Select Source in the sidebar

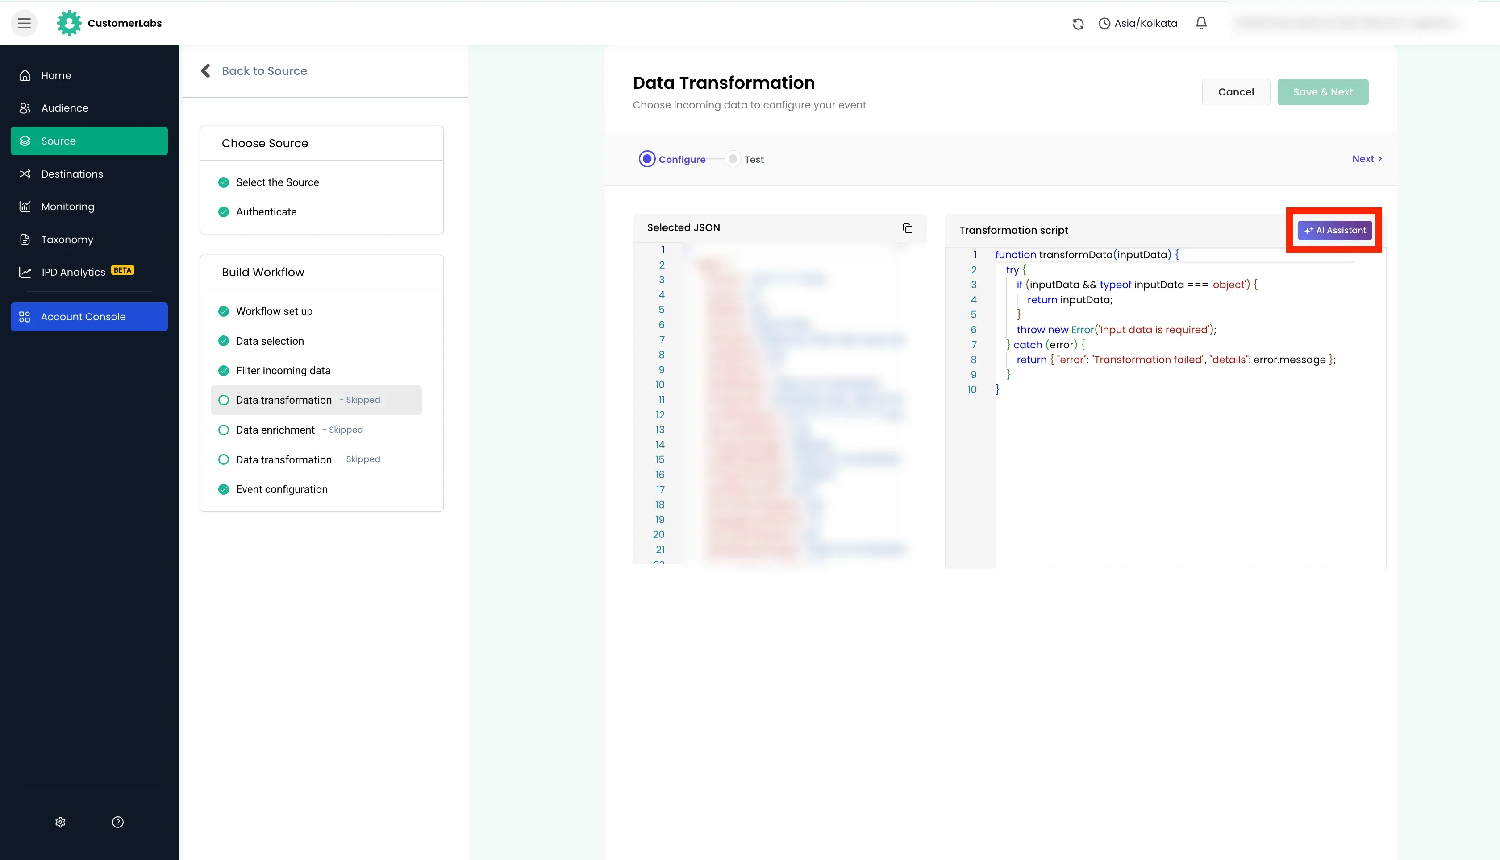coord(89,141)
